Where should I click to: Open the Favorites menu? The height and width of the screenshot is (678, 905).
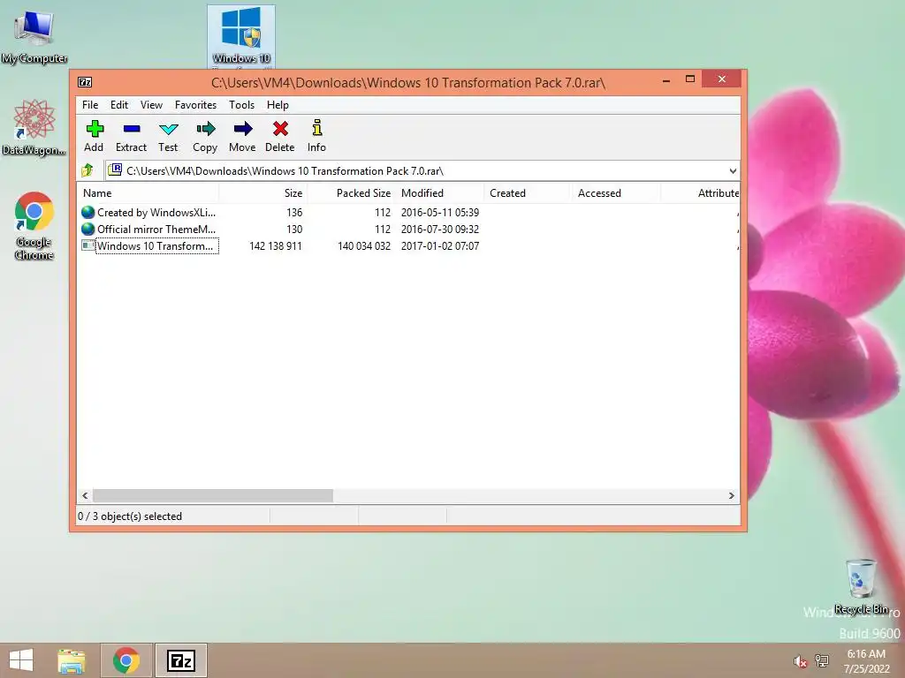(x=195, y=105)
